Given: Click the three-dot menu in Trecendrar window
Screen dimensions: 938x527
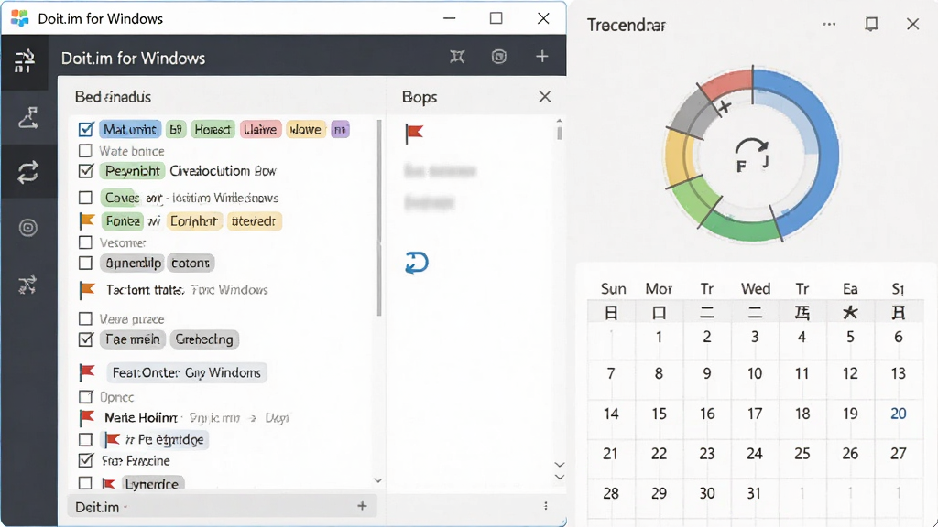Looking at the screenshot, I should click(x=829, y=24).
